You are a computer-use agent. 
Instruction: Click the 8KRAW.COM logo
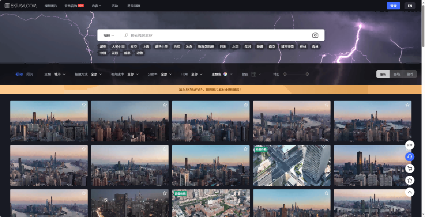[x=20, y=6]
